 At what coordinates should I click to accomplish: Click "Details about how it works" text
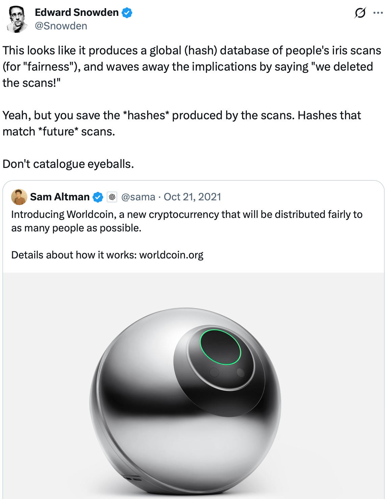pos(74,255)
